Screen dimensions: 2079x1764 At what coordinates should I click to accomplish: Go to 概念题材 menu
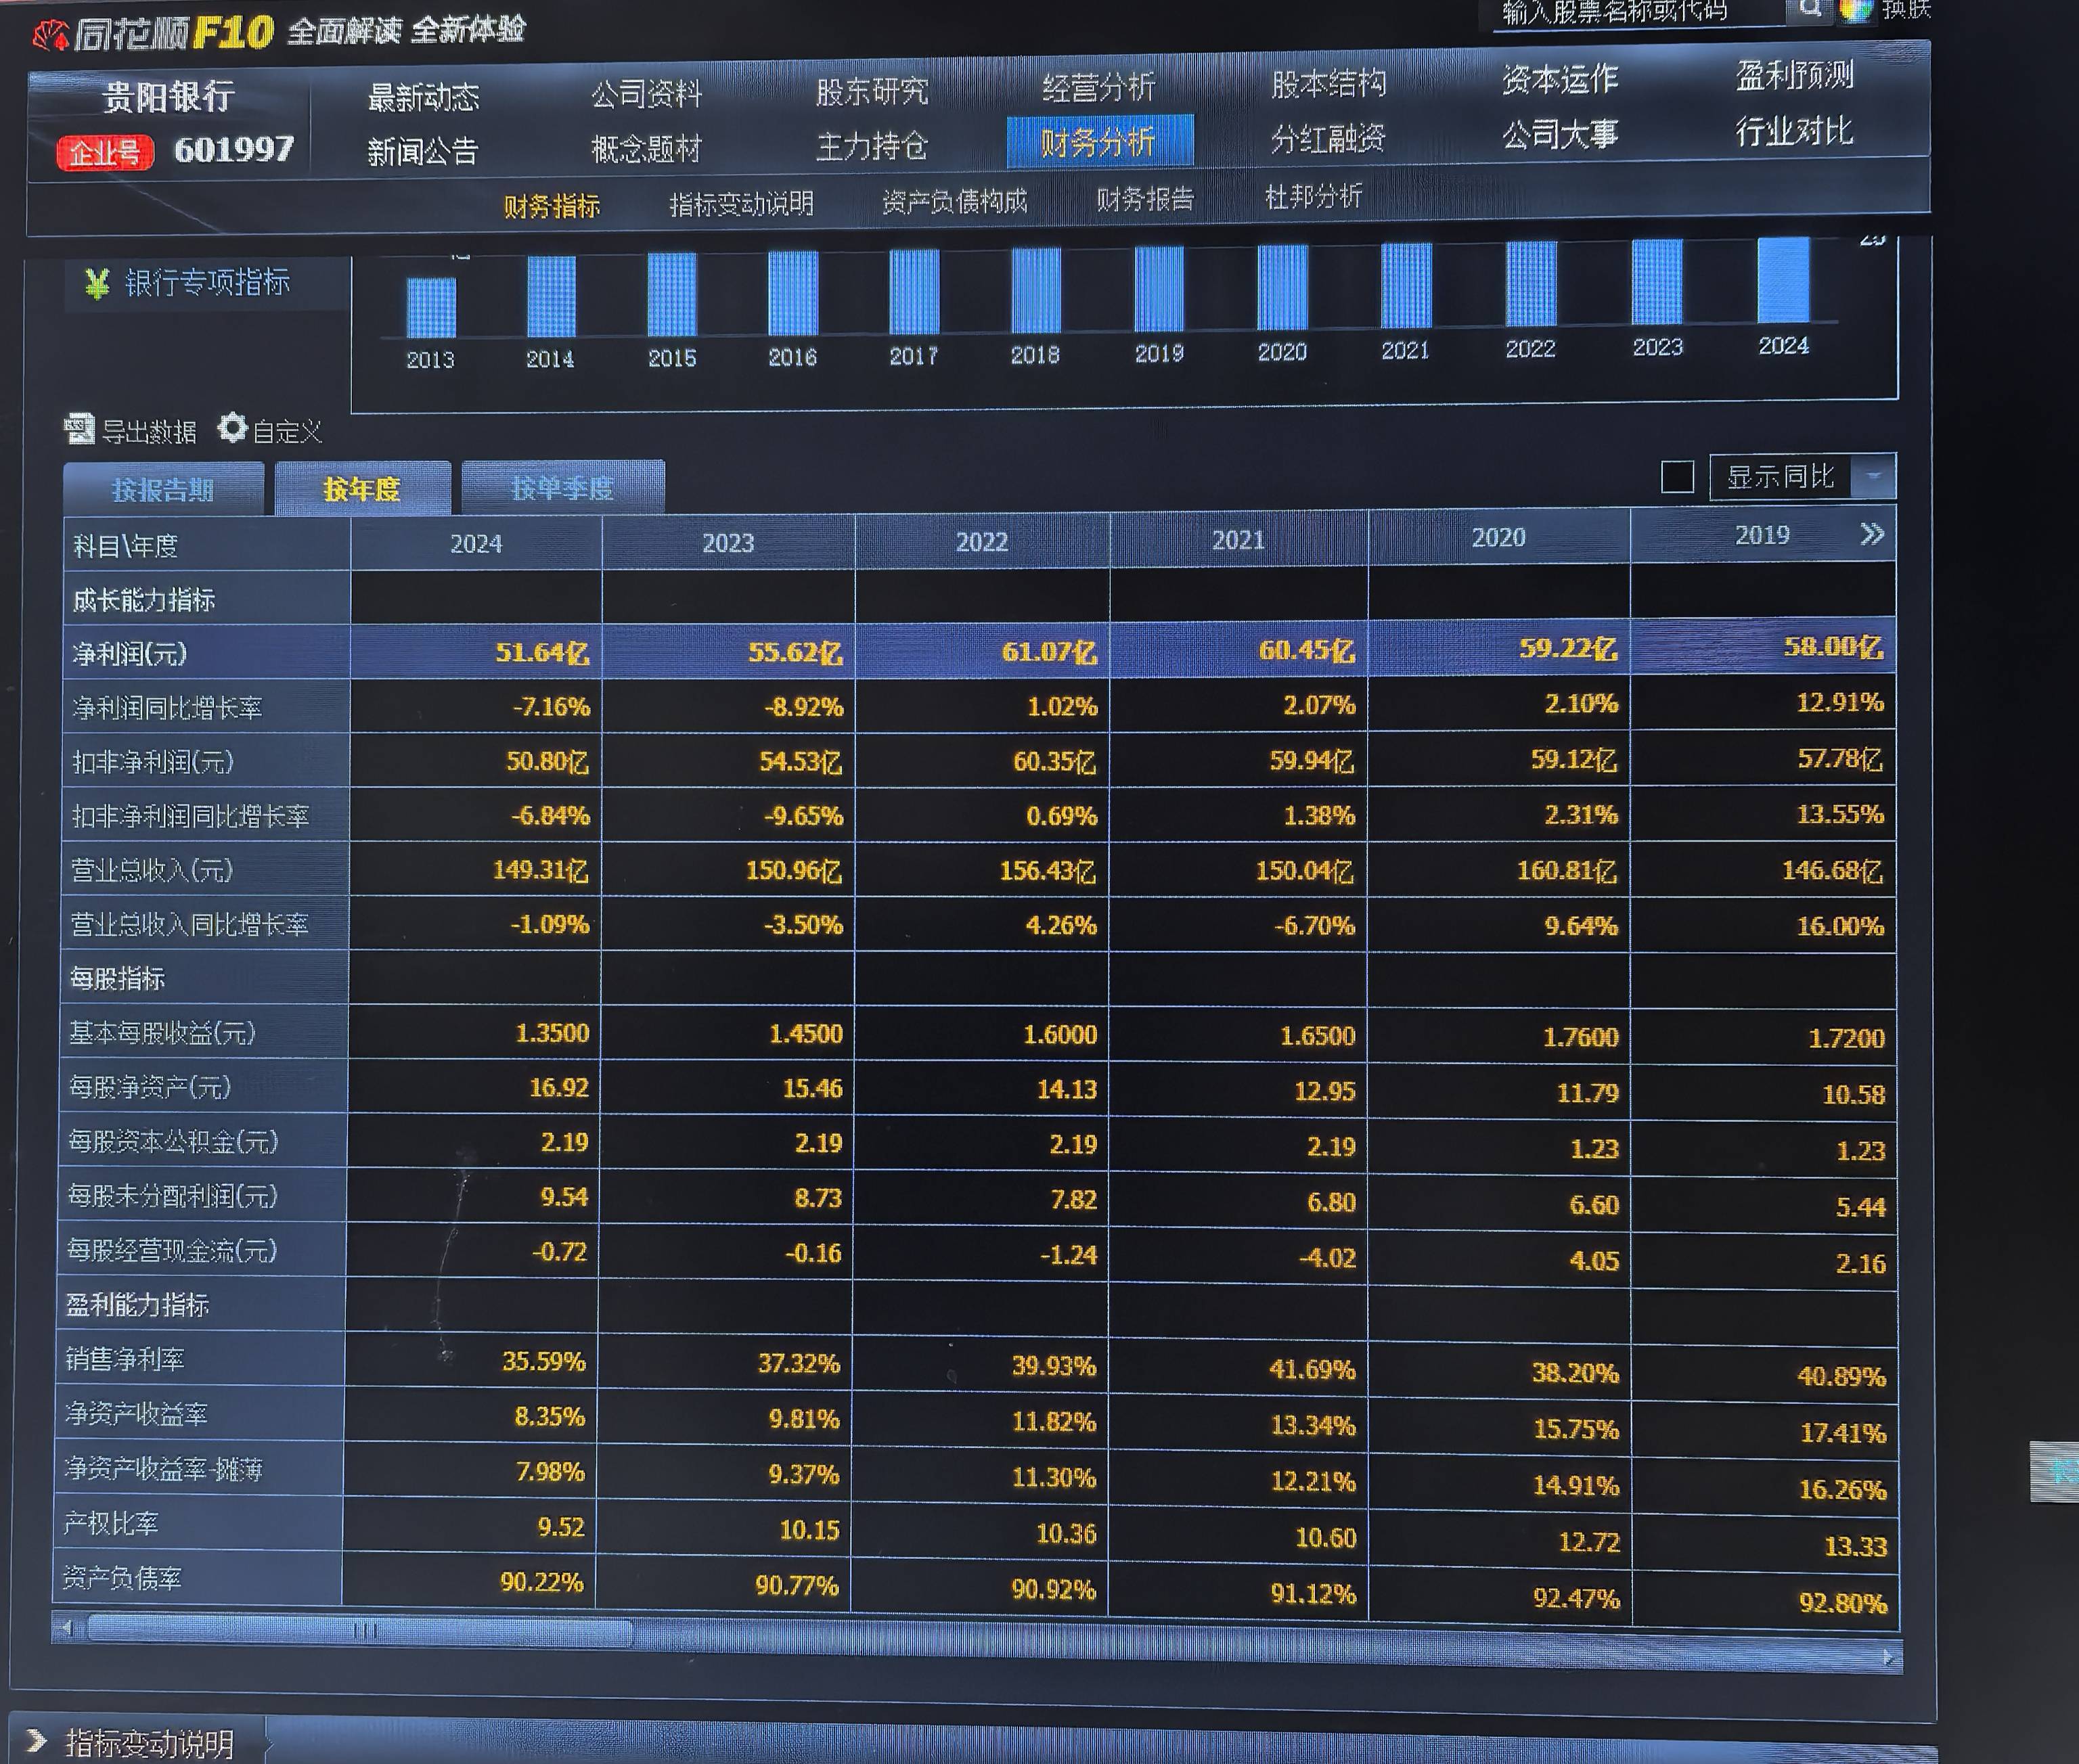click(646, 149)
